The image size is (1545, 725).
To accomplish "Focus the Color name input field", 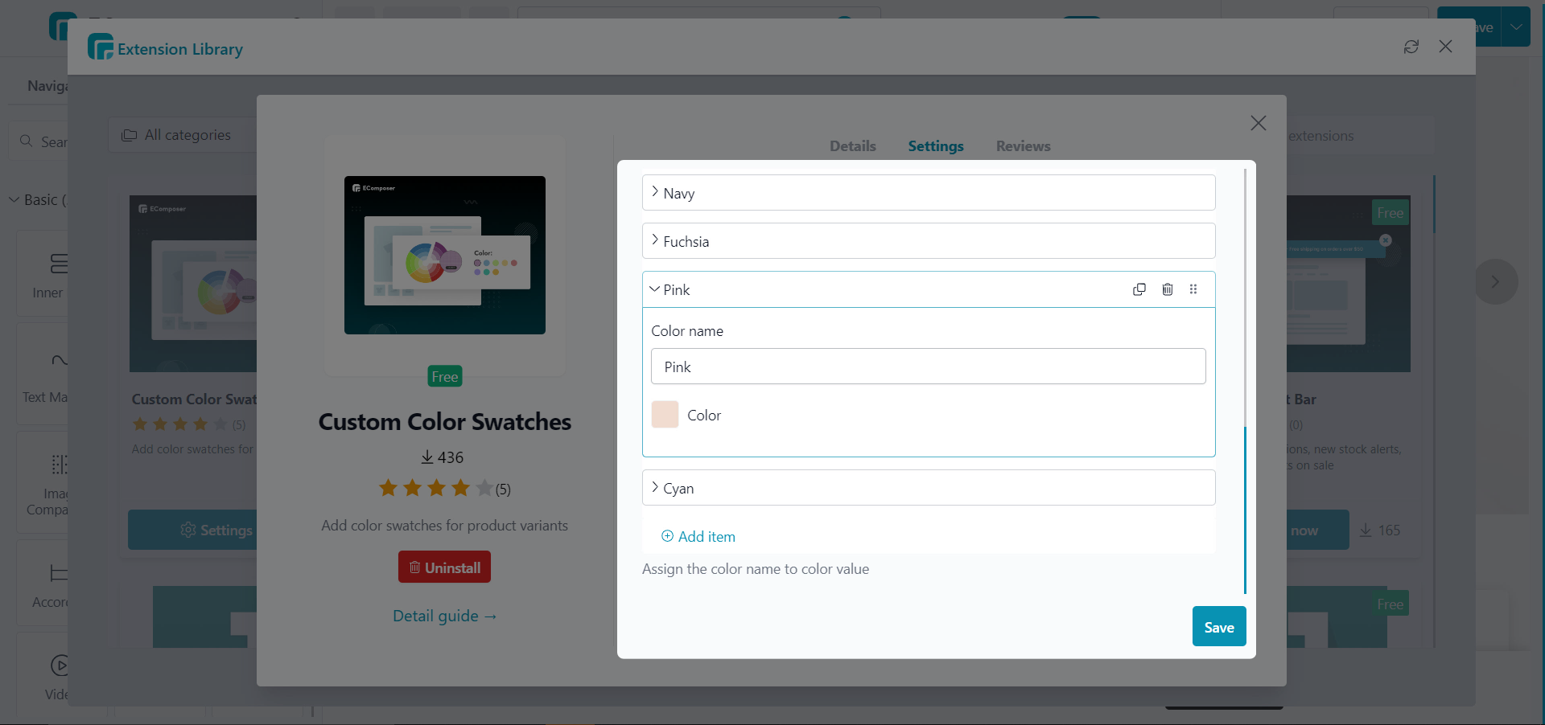I will coord(929,367).
